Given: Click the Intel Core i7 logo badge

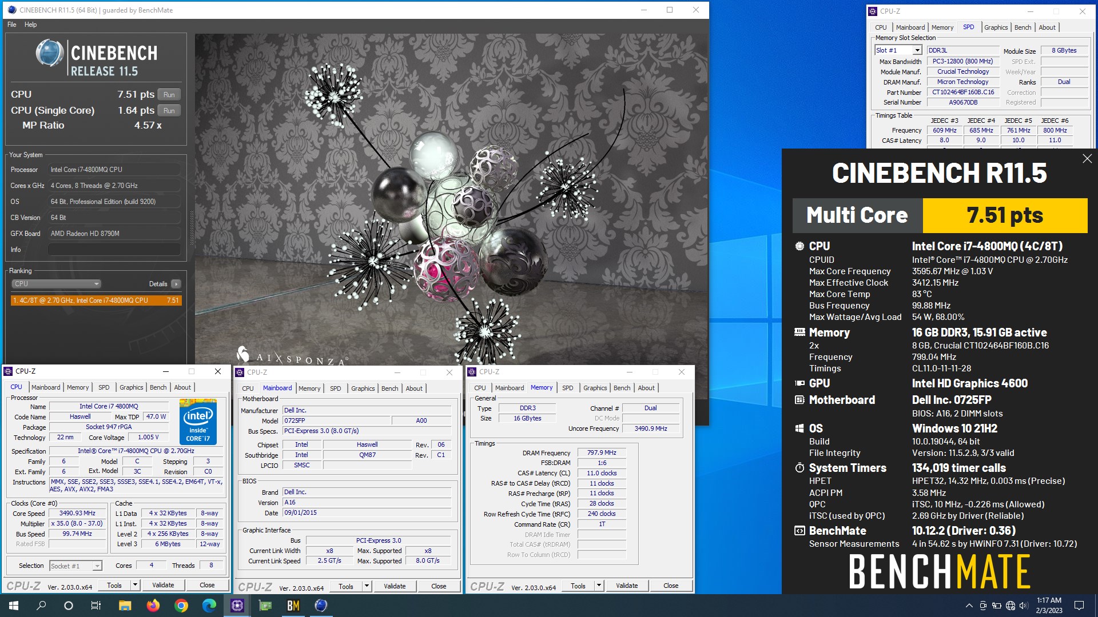Looking at the screenshot, I should [198, 422].
